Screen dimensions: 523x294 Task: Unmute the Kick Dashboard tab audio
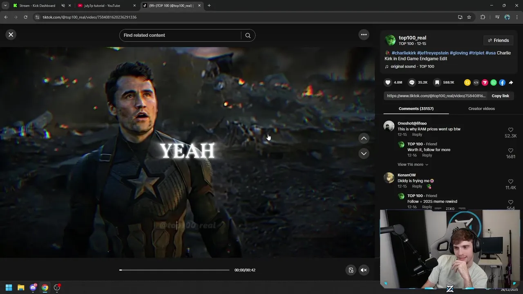tap(63, 6)
